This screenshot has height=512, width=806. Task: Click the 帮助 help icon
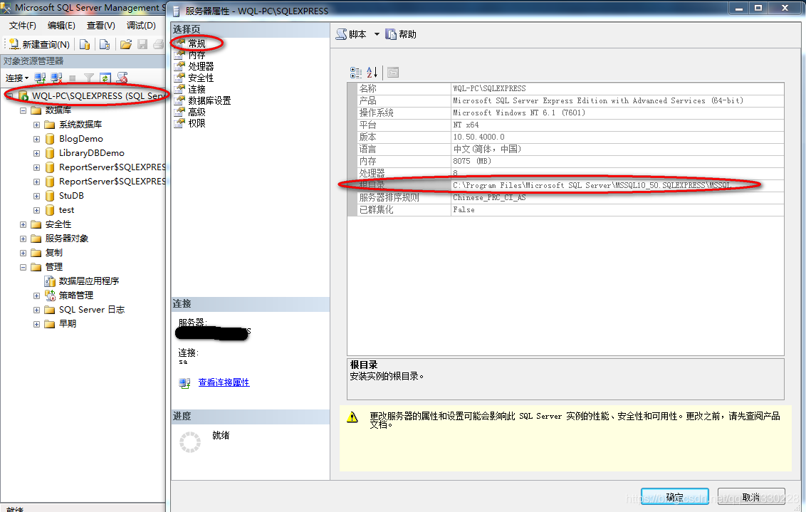[391, 34]
